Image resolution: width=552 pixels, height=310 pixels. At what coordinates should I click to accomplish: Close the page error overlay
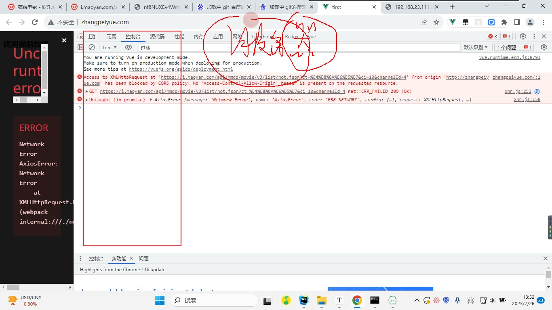point(64,40)
